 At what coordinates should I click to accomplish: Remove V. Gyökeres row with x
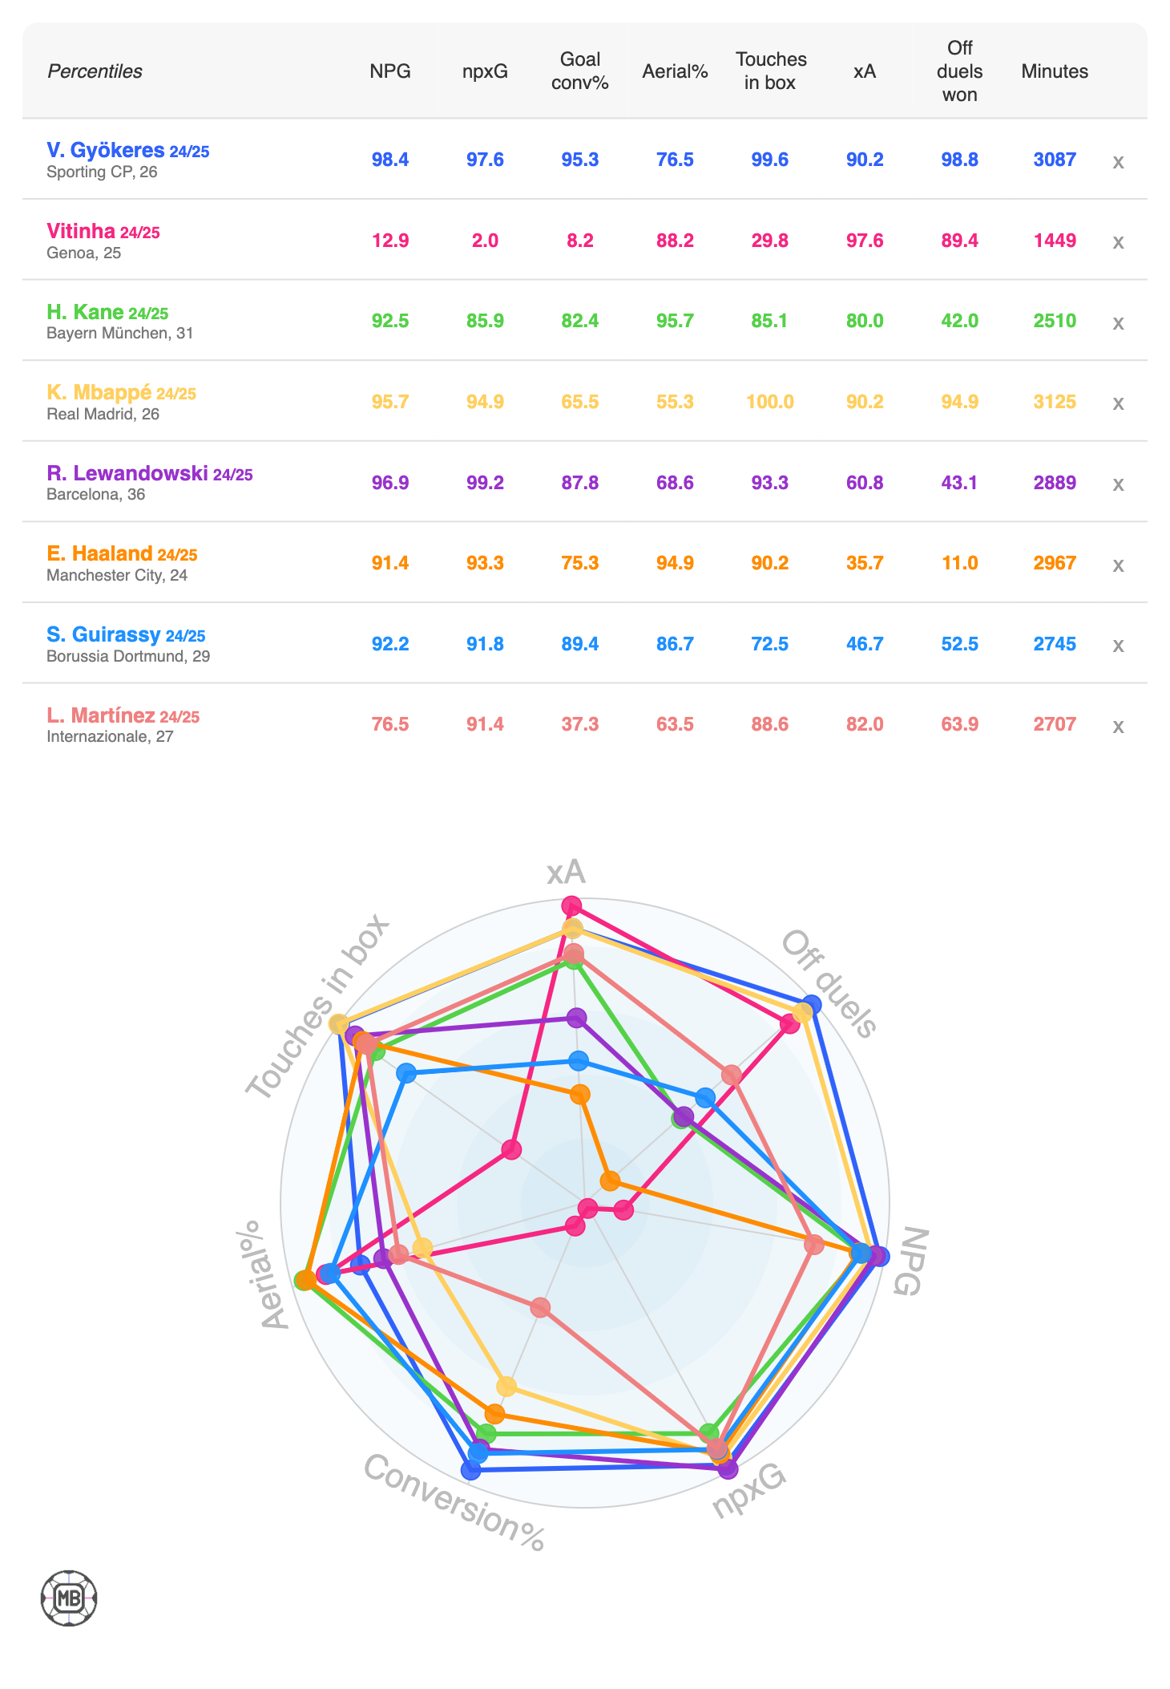1118,161
